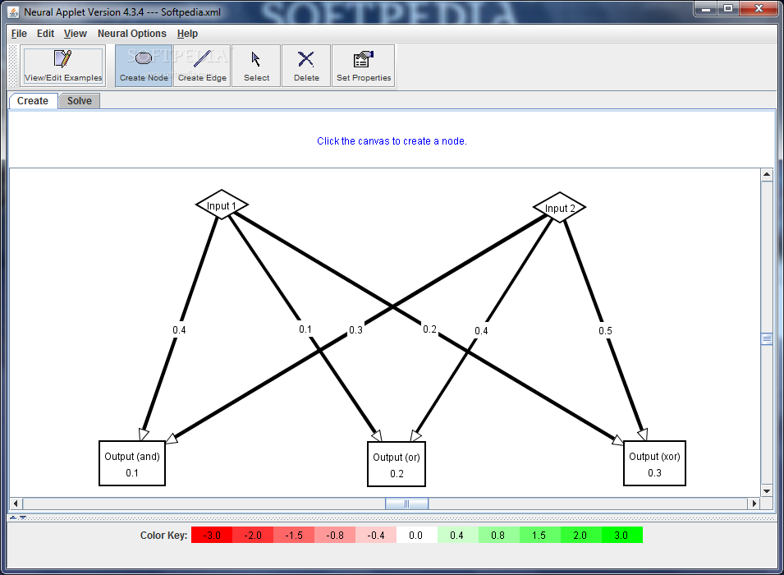Select the Create Node tool

click(x=144, y=66)
